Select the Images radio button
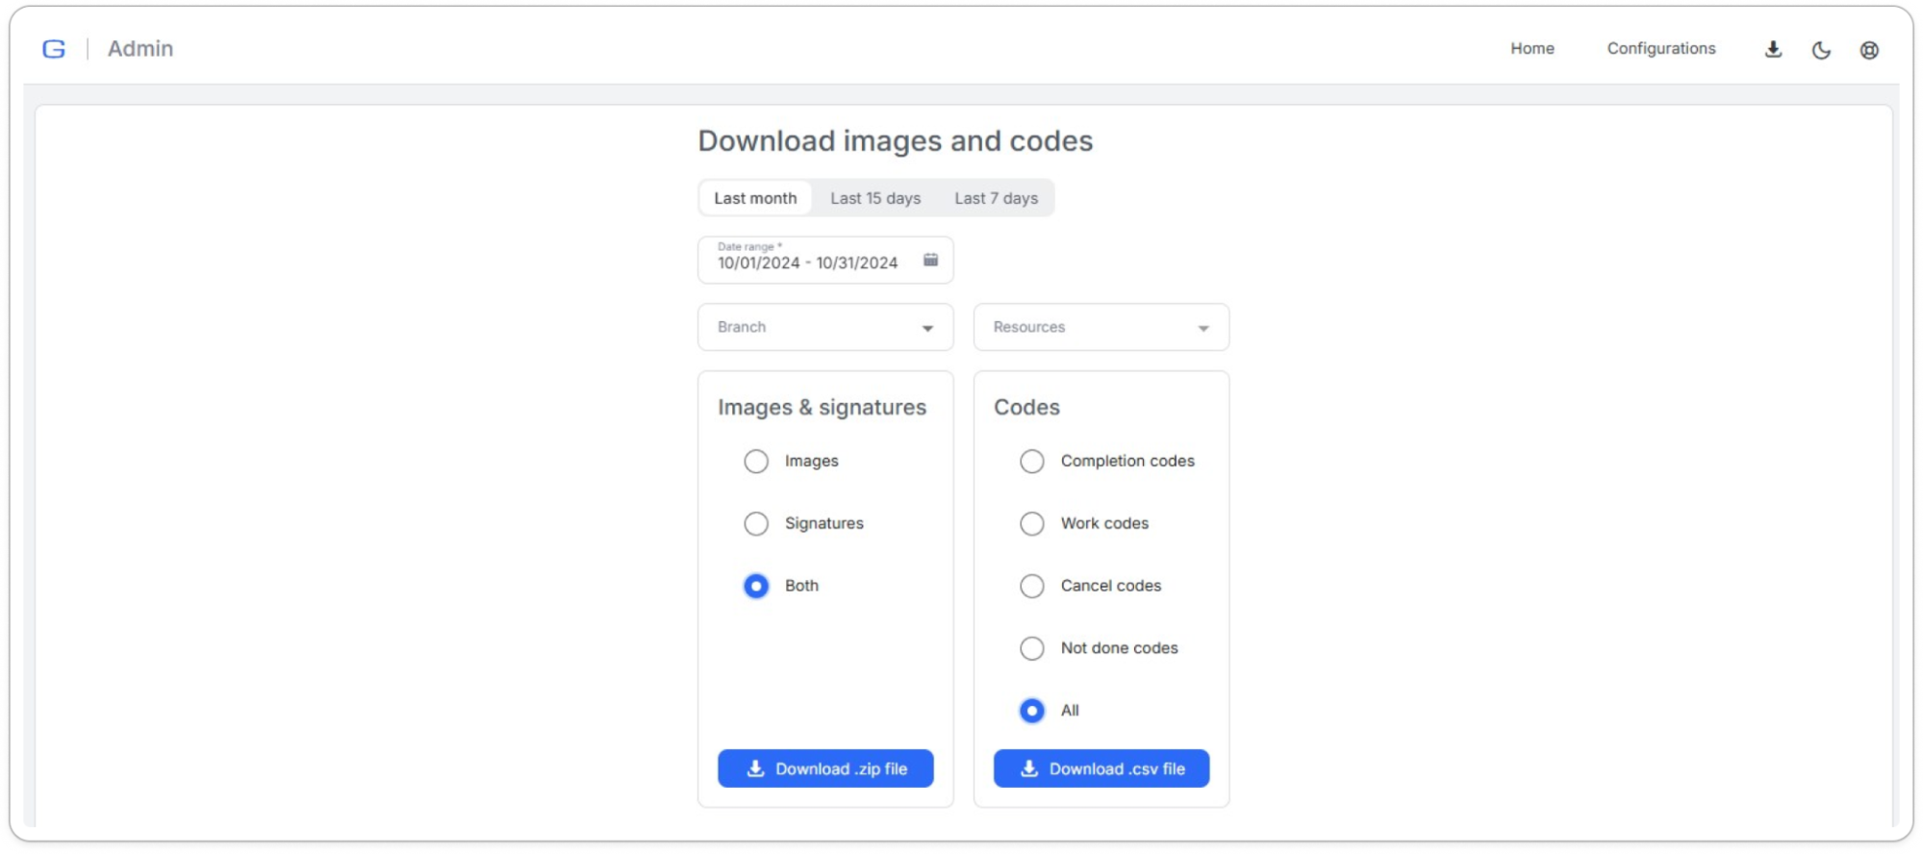 click(756, 462)
